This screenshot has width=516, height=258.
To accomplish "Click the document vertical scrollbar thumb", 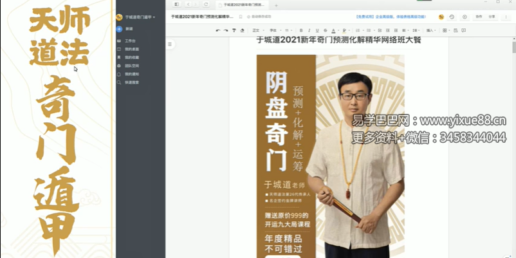I will coord(514,47).
